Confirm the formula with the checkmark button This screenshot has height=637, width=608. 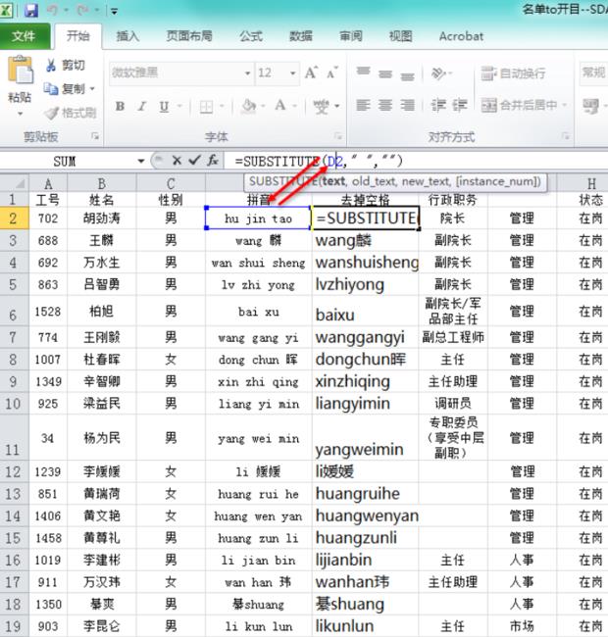(x=194, y=161)
